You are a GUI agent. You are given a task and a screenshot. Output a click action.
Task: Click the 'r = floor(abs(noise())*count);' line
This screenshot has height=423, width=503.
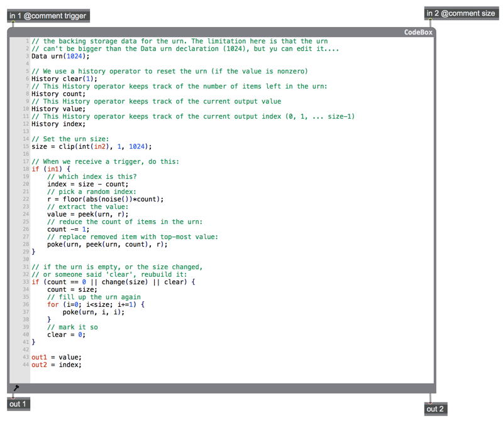[x=105, y=199]
